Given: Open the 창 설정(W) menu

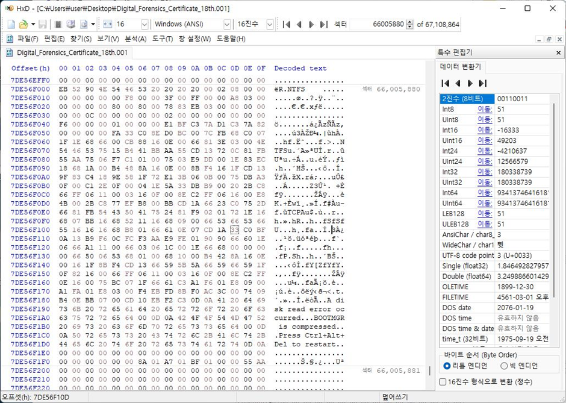Looking at the screenshot, I should click(x=194, y=39).
